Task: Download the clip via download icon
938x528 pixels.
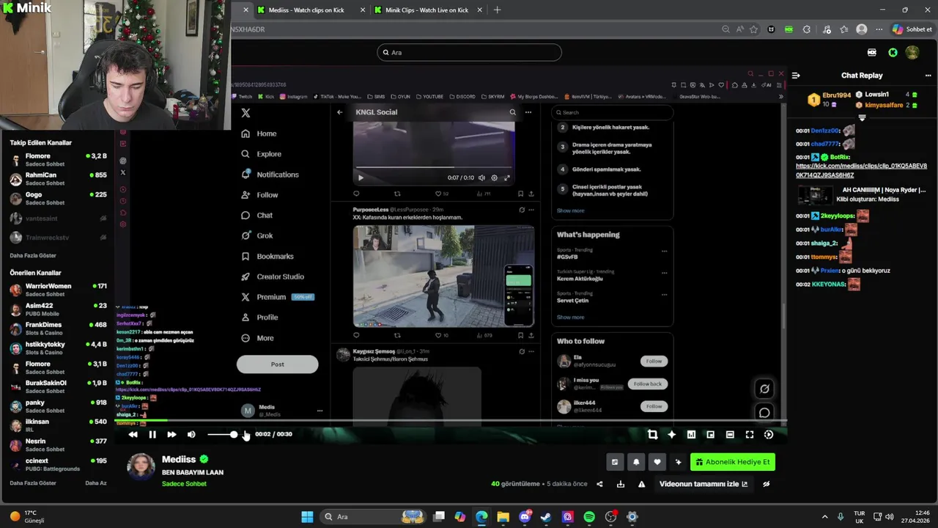Action: pos(621,484)
